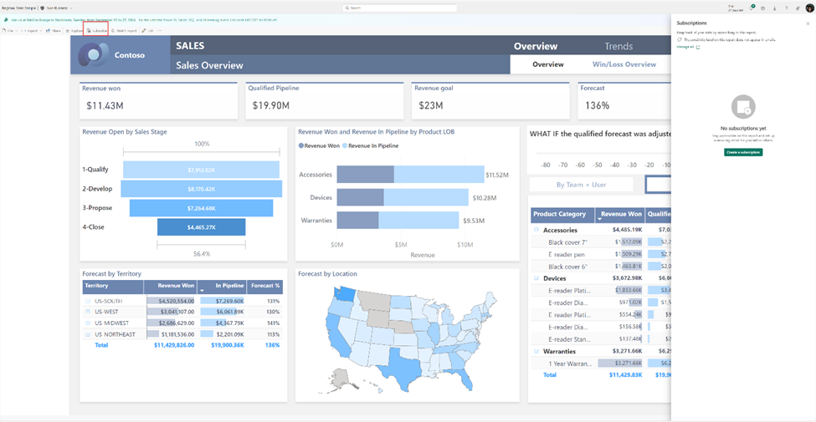Open the Manage all link

688,47
